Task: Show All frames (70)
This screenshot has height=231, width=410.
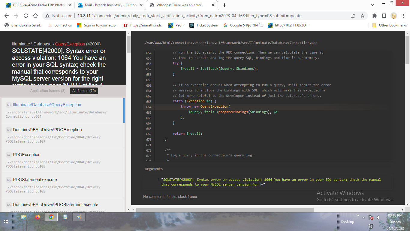Action: click(84, 91)
